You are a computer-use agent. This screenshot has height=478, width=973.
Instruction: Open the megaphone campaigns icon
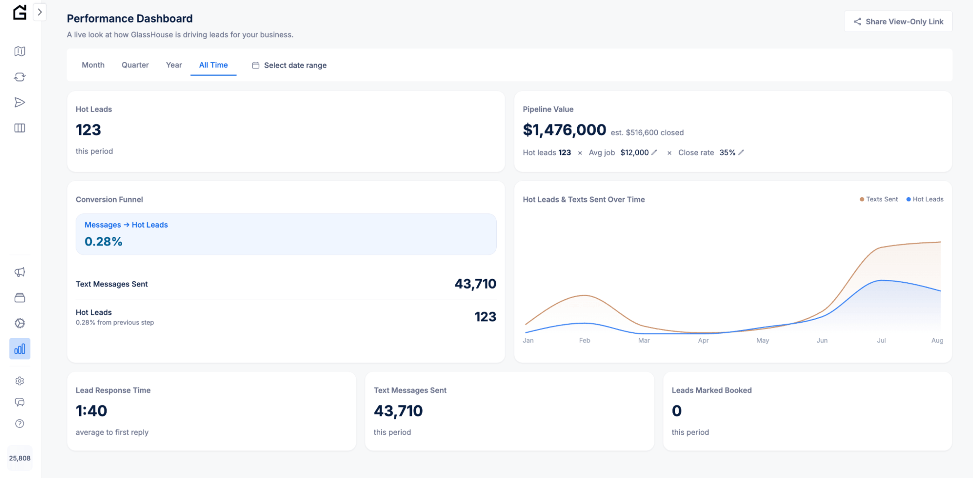pyautogui.click(x=20, y=272)
